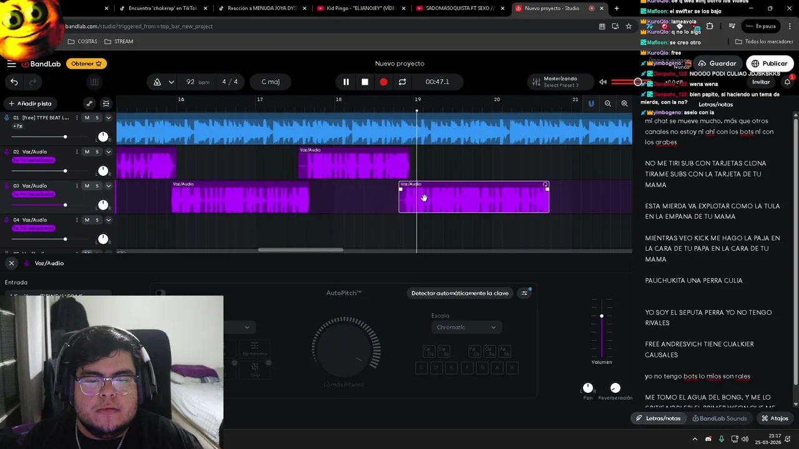Open the mastering mixer icon
The image size is (799, 449).
[x=536, y=82]
